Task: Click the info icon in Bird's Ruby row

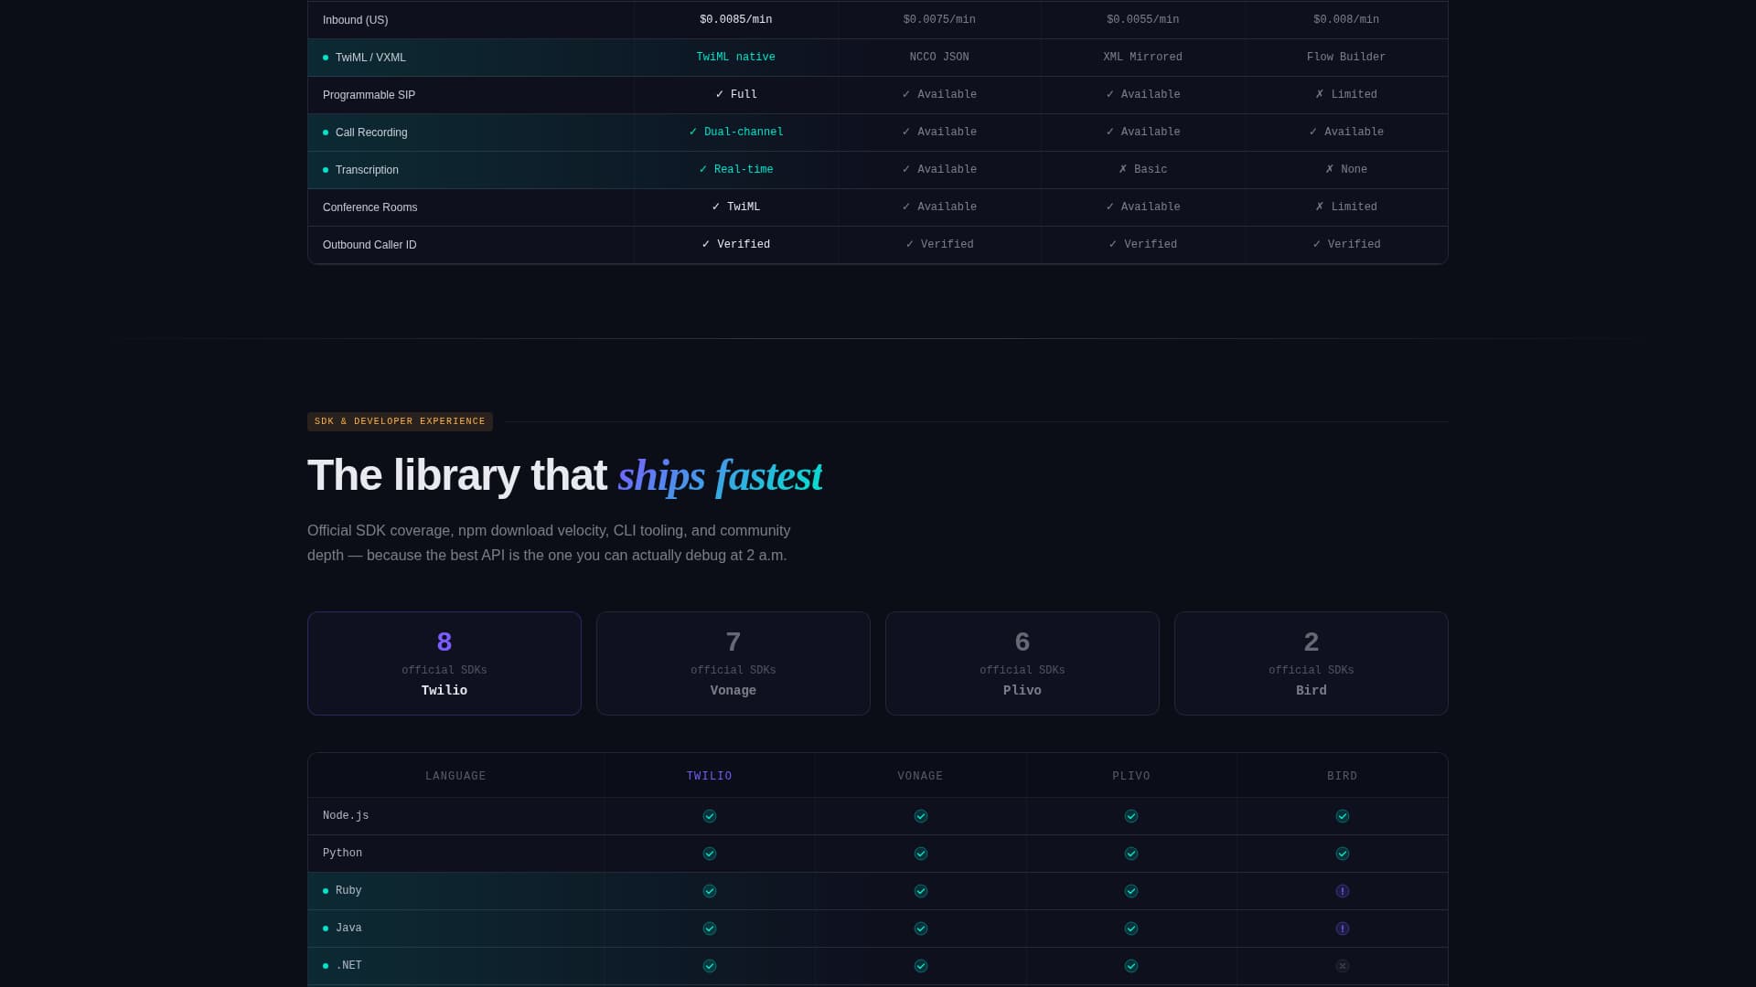Action: click(x=1343, y=891)
